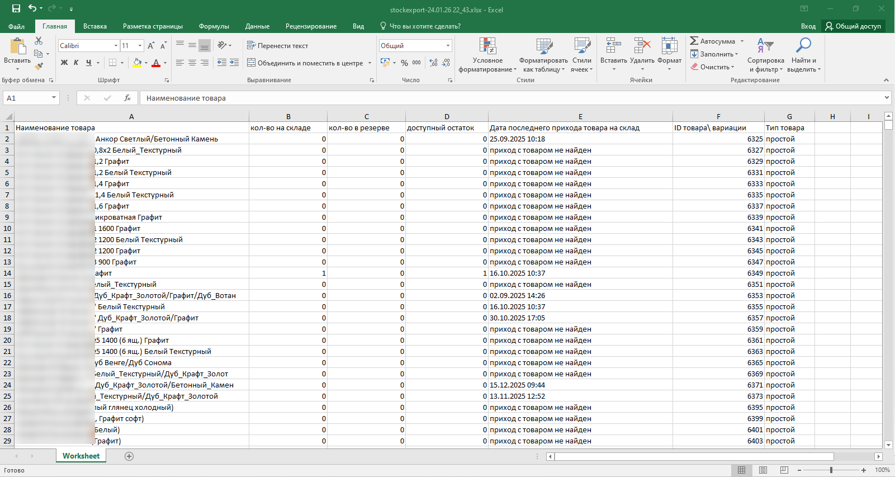Click the Общий доступ share button
This screenshot has width=895, height=477.
tap(853, 26)
